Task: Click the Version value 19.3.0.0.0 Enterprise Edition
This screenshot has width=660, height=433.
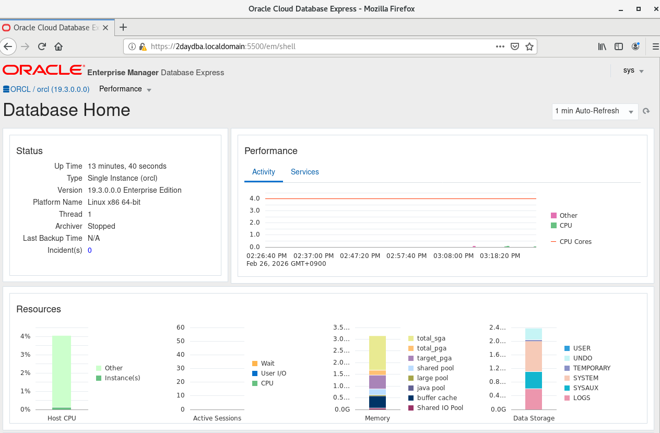Action: (135, 190)
